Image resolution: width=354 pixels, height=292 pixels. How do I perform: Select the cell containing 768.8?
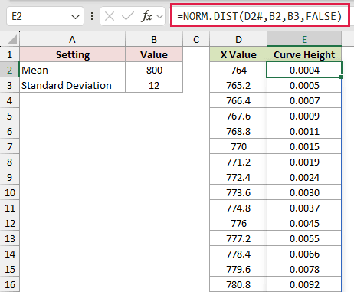(x=238, y=131)
